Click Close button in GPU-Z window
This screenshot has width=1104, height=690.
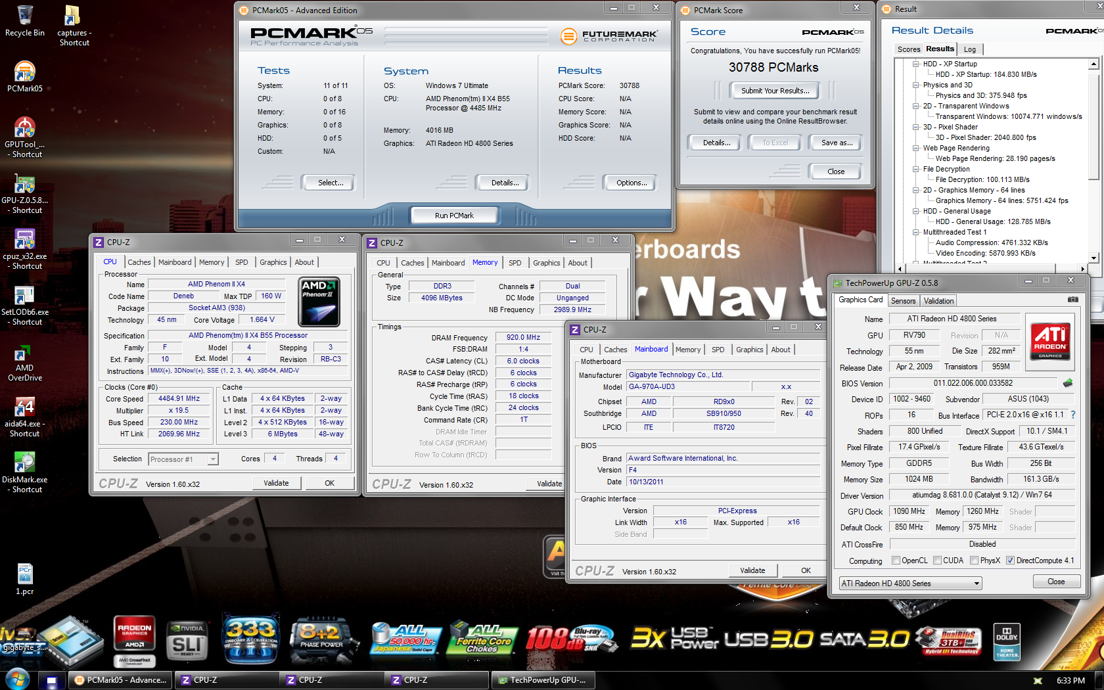[1056, 582]
